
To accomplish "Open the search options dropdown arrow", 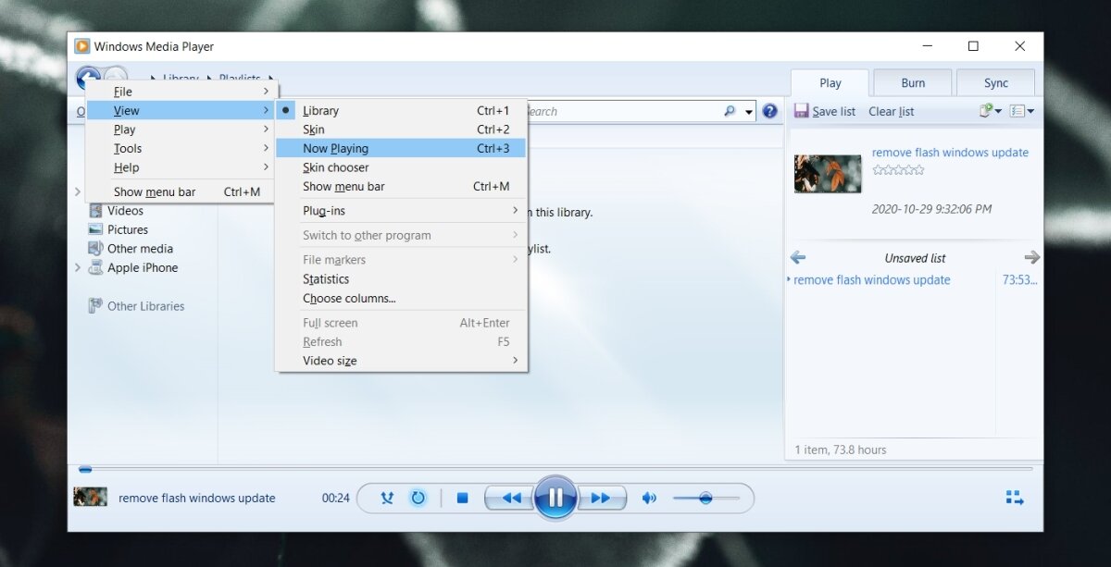I will [x=748, y=110].
